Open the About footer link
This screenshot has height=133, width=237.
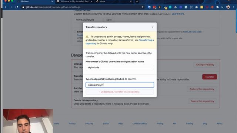(220, 123)
